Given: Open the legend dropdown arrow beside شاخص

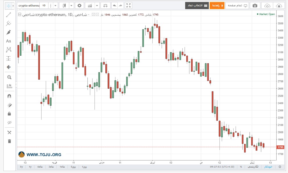Looking at the screenshot, I should pyautogui.click(x=89, y=15).
